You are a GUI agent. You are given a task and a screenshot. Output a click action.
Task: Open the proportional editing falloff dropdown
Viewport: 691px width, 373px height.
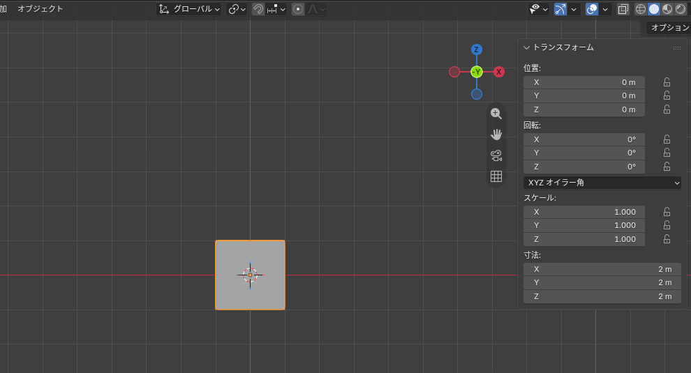[316, 9]
